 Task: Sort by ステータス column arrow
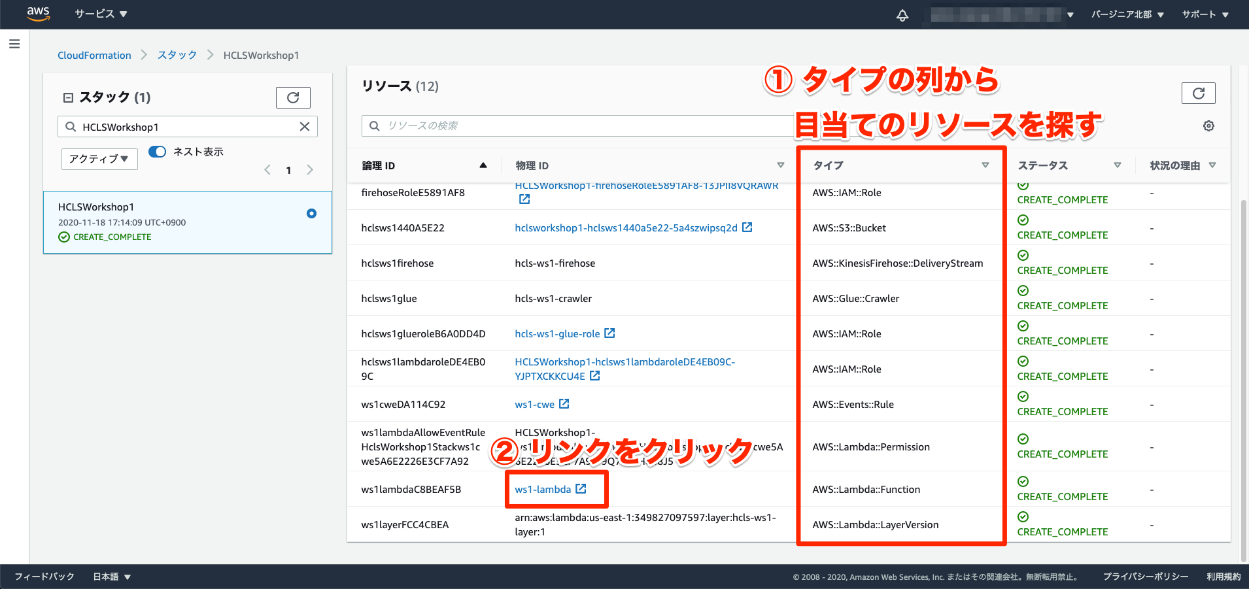click(x=1118, y=165)
